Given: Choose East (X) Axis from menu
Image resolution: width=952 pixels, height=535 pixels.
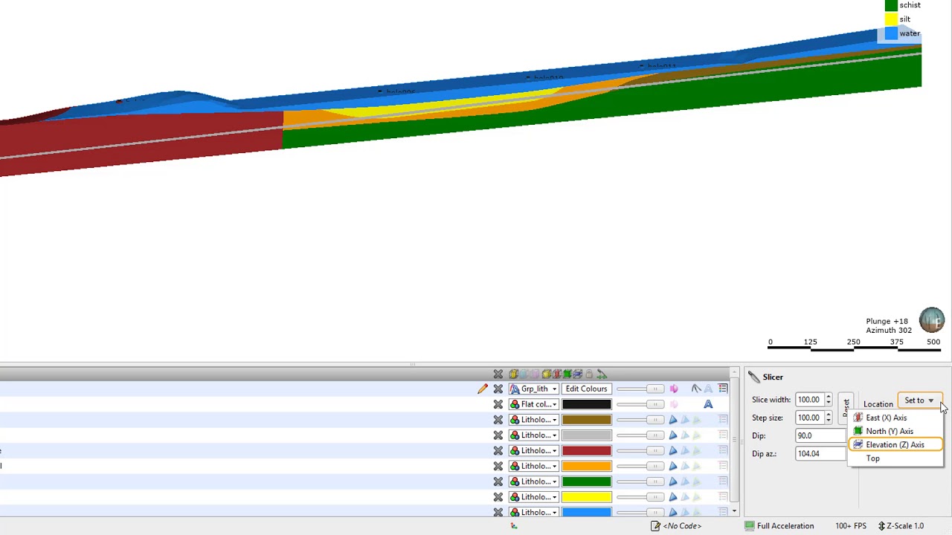Looking at the screenshot, I should [895, 418].
